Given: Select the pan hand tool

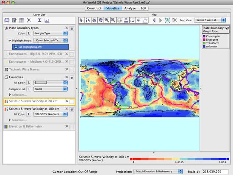Looking at the screenshot, I should (100, 20).
